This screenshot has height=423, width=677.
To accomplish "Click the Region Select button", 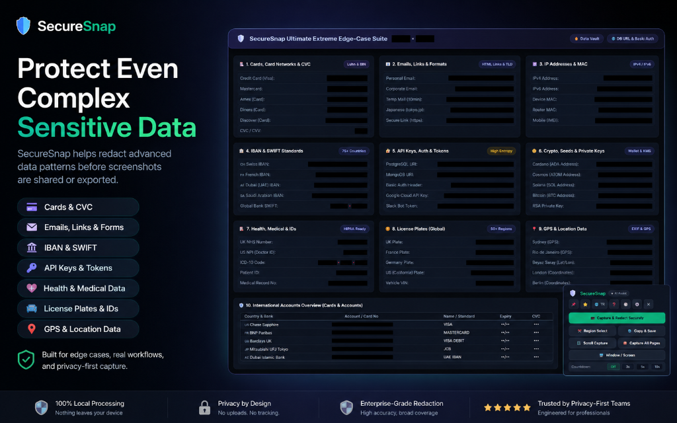I will [x=592, y=330].
